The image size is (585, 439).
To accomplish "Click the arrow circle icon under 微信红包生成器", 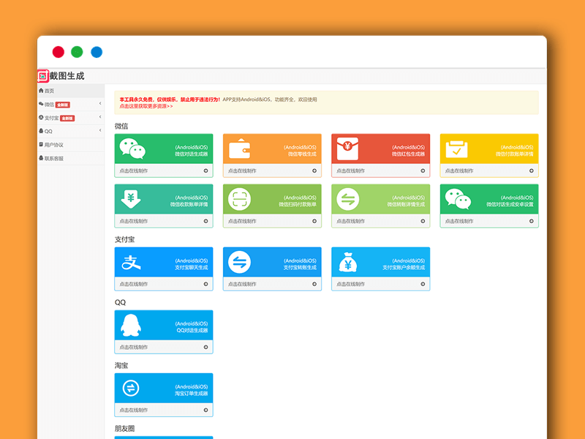I will coord(423,170).
